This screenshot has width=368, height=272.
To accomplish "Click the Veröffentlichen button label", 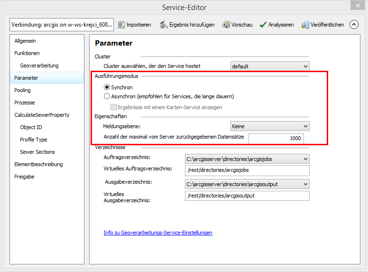I will tap(327, 25).
